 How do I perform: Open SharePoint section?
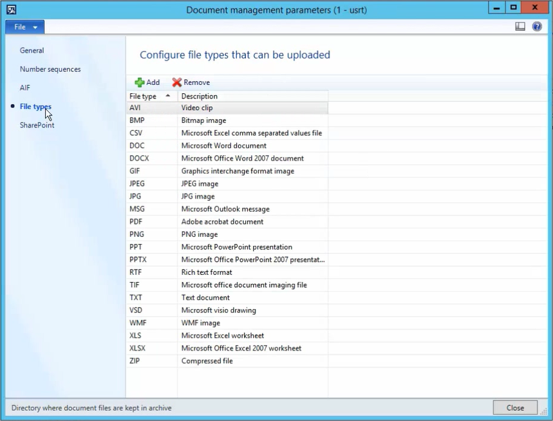[x=37, y=125]
